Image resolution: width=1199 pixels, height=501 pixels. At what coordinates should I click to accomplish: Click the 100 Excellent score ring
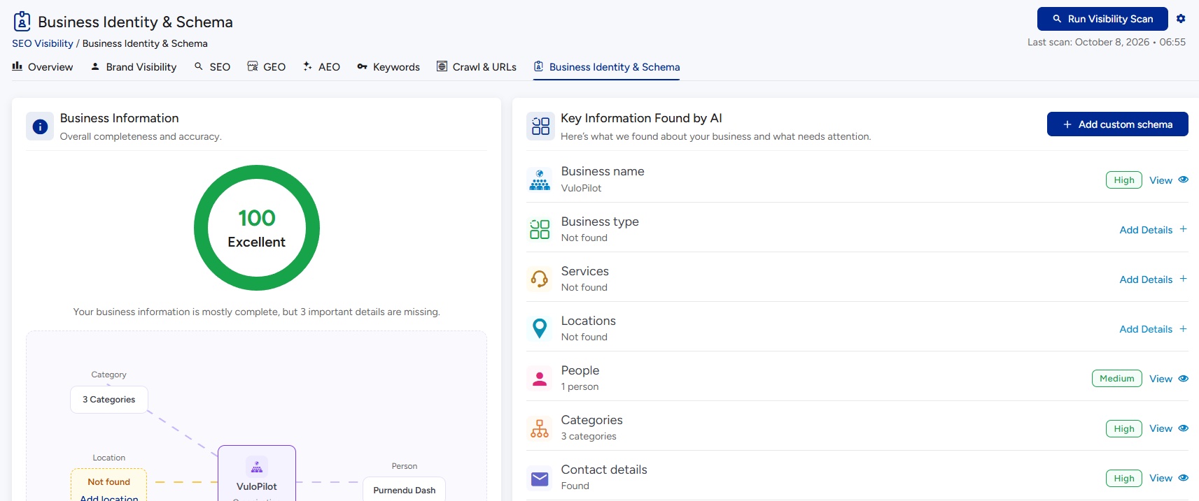click(257, 228)
